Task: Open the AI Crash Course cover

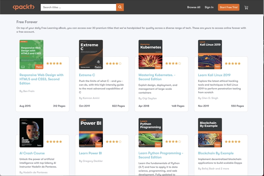Action: click(x=31, y=133)
